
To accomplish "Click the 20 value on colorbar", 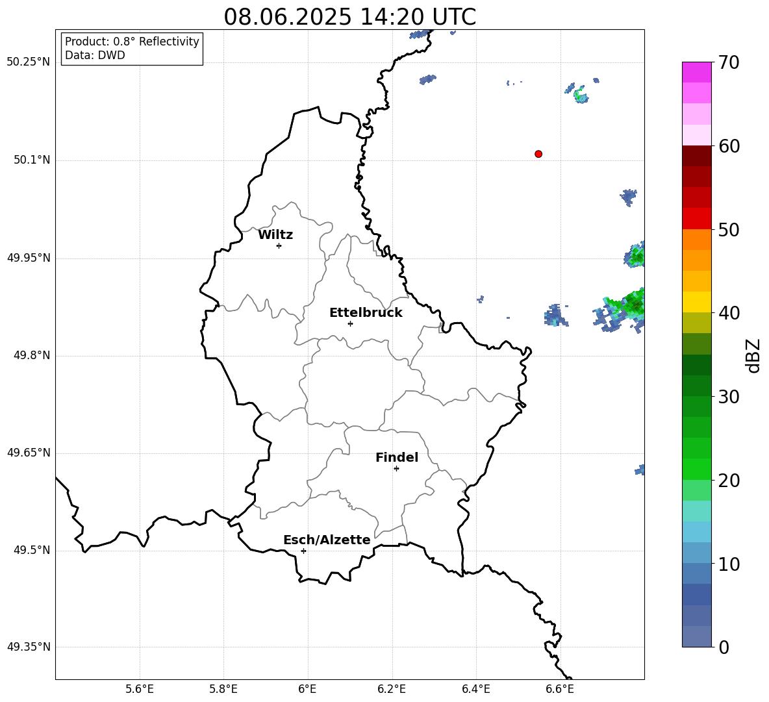I will click(x=729, y=481).
